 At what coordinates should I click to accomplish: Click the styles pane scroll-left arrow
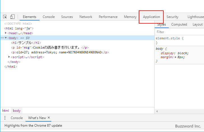click(x=157, y=111)
